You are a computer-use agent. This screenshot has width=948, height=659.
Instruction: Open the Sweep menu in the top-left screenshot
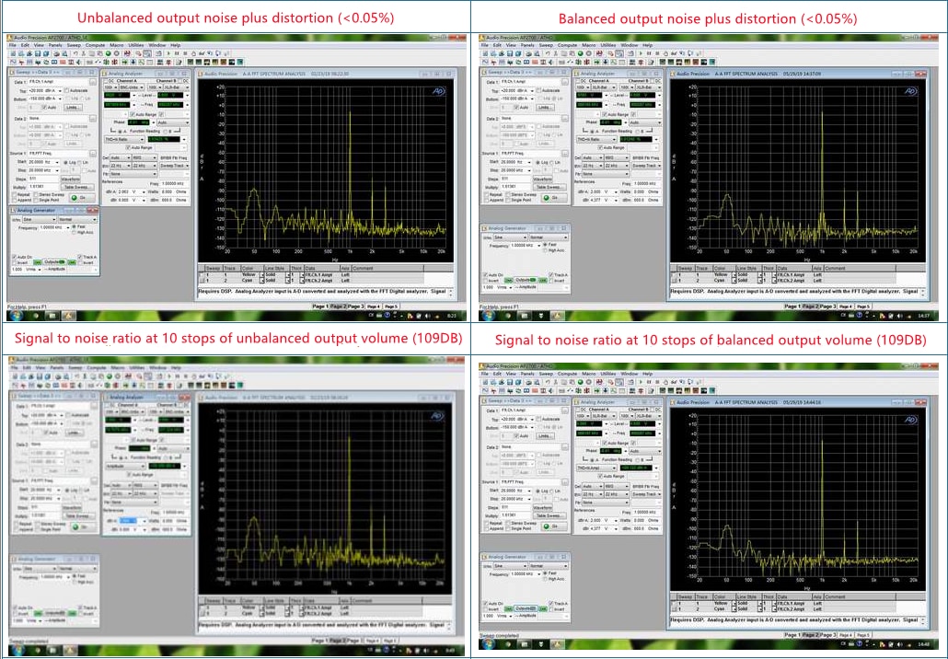point(74,45)
